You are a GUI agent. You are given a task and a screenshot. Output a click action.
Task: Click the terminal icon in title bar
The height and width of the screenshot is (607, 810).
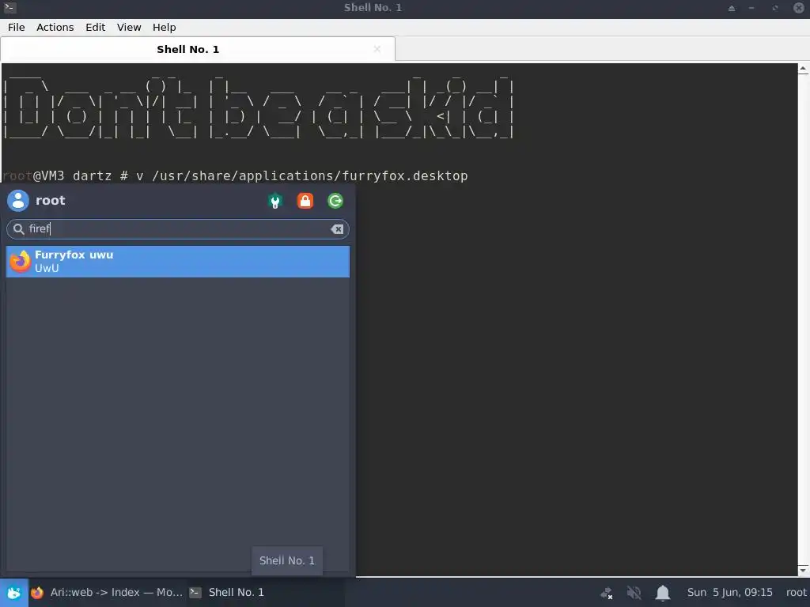[9, 8]
